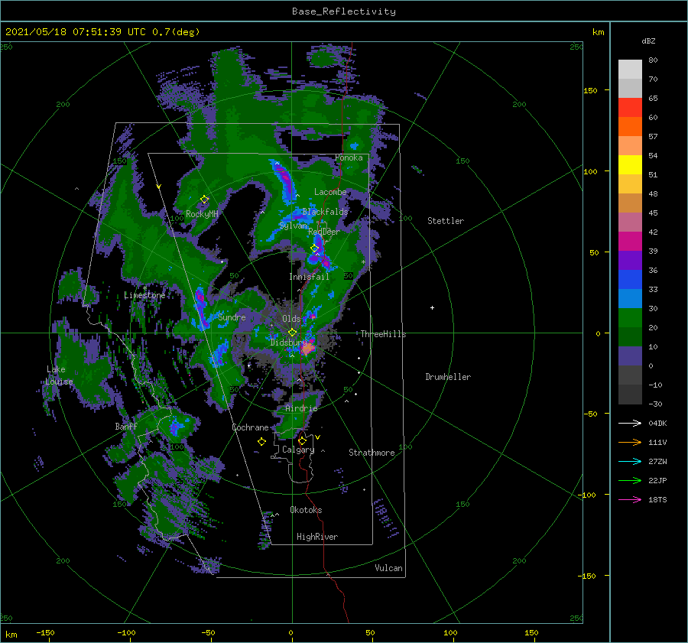Click the cyan 27ZW arrow in the legend

[630, 461]
